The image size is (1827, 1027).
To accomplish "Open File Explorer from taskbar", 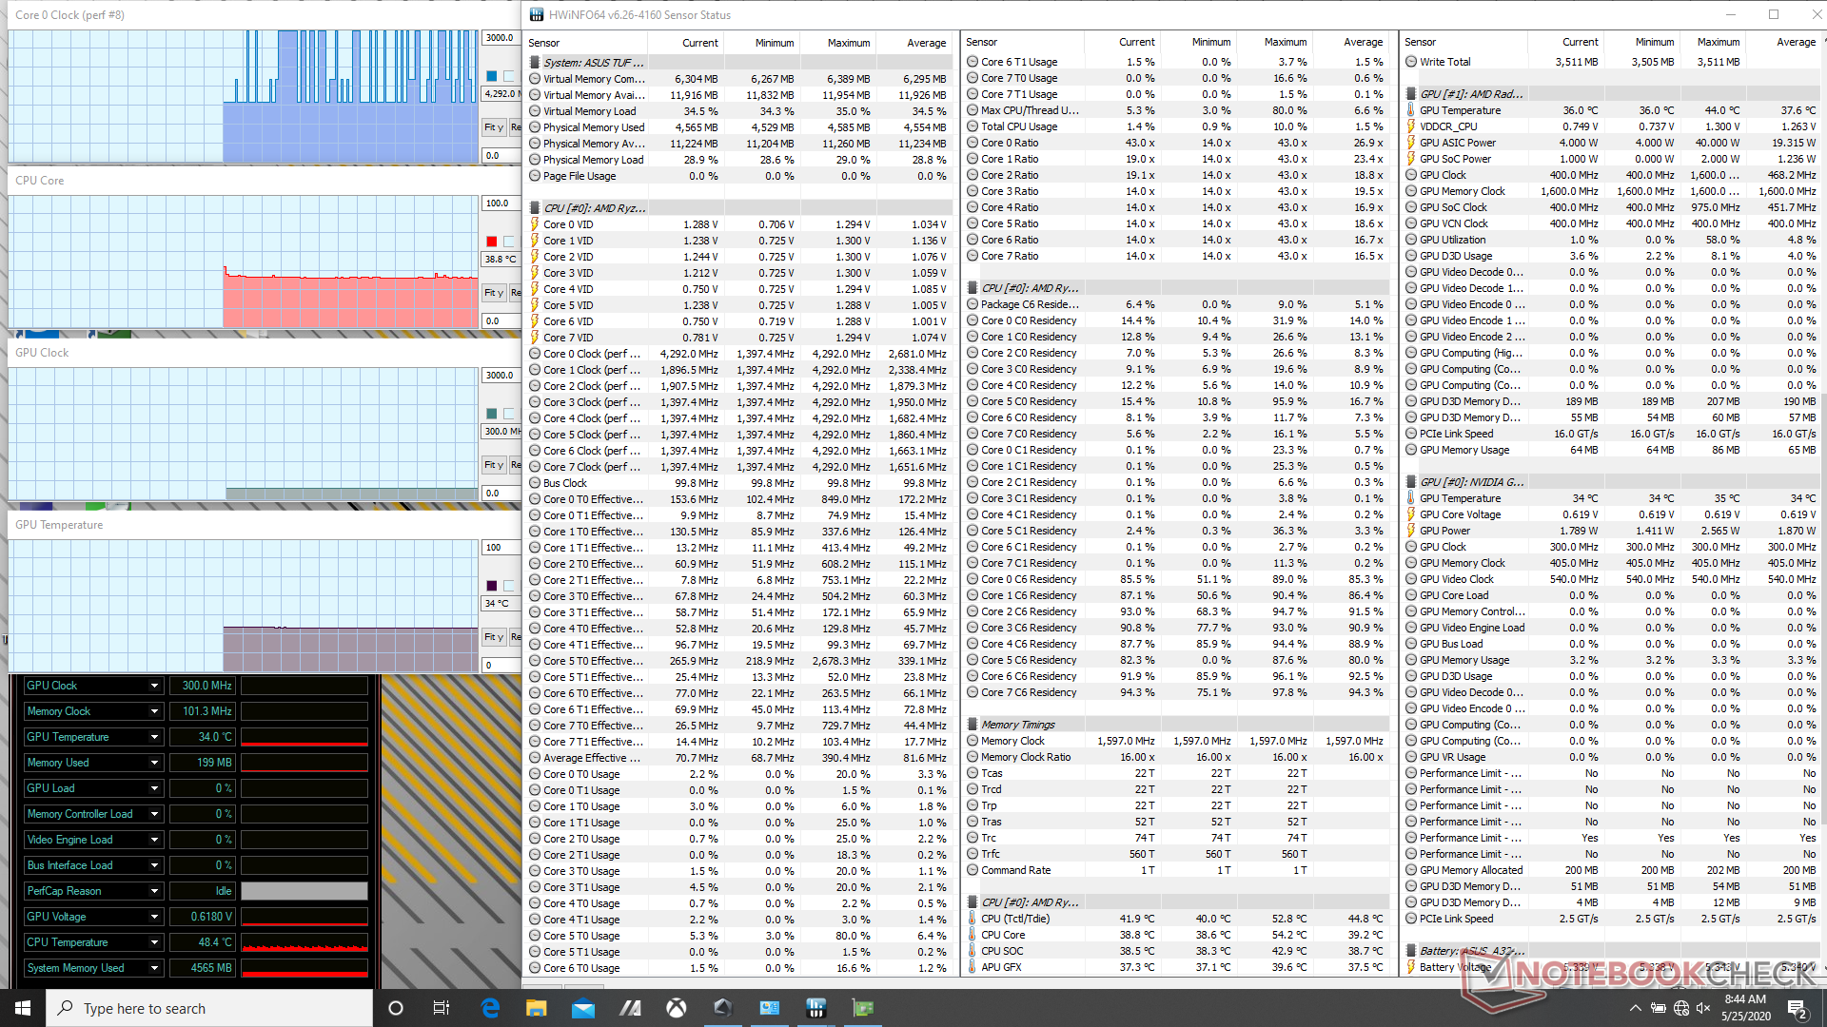I will click(x=537, y=1008).
